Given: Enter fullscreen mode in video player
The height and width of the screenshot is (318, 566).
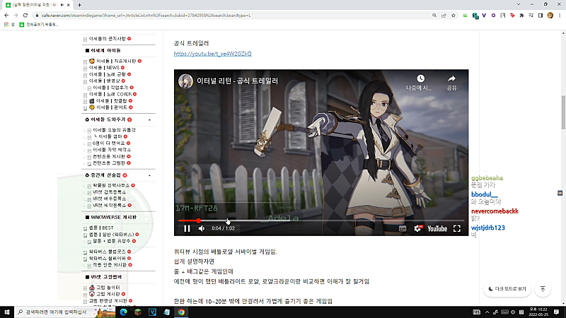Looking at the screenshot, I should (457, 228).
